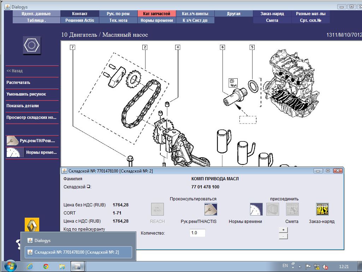This screenshot has height=272, width=362.
Task: Open the К з/ч Сист дв tab
Action: pyautogui.click(x=195, y=20)
